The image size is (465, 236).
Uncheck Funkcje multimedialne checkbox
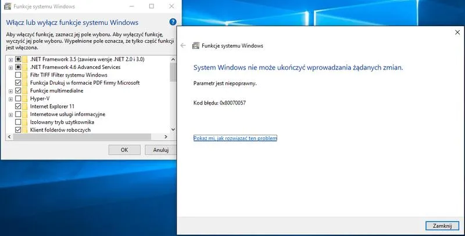[x=18, y=90]
